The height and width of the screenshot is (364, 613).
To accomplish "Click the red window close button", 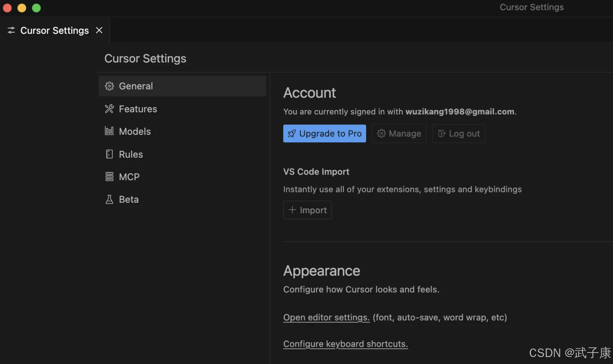I will (7, 8).
